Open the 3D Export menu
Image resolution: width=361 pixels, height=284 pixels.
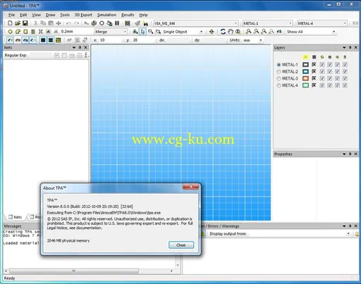point(83,15)
